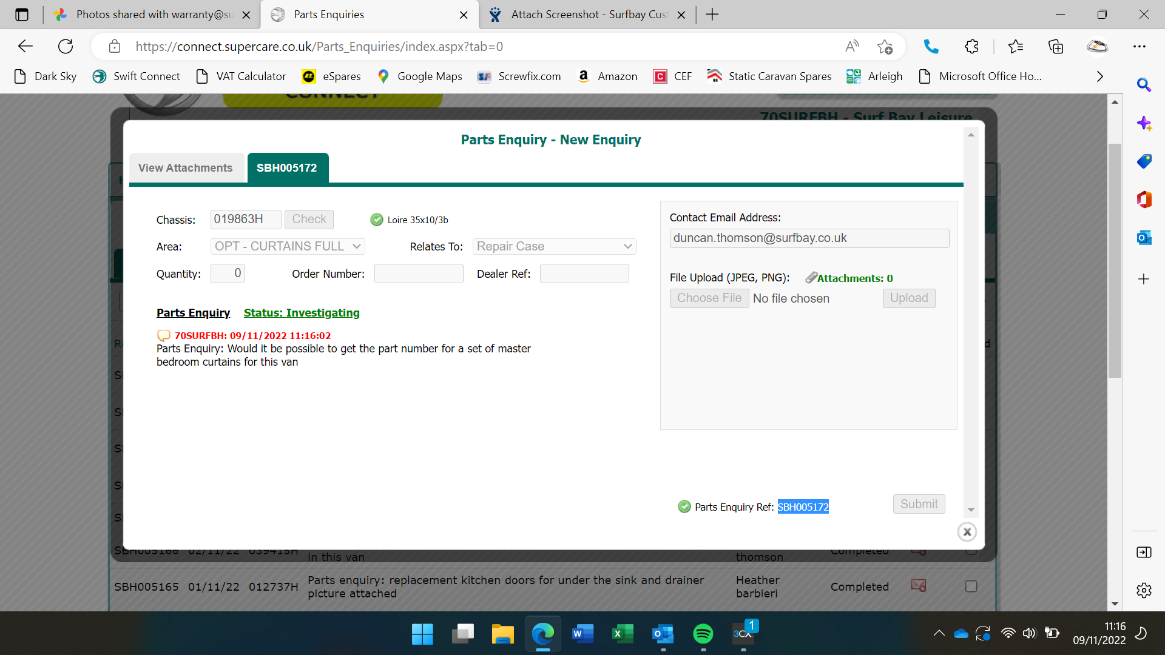
Task: Open the Office icon in the Edge sidebar
Action: (x=1144, y=200)
